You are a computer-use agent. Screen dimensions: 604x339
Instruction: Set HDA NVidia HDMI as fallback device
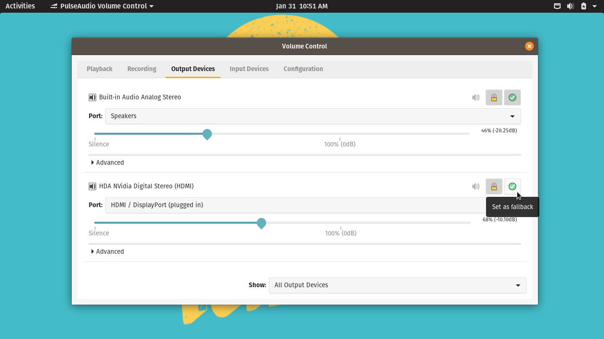(x=512, y=186)
